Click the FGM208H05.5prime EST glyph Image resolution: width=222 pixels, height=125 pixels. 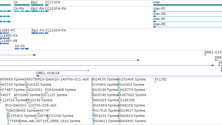(x=8, y=113)
